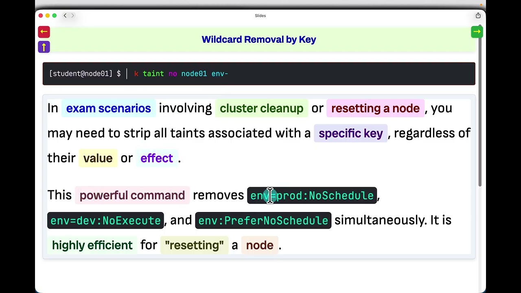Click the 'highly efficient' highlighted phrase
This screenshot has height=293, width=521.
[x=92, y=245]
